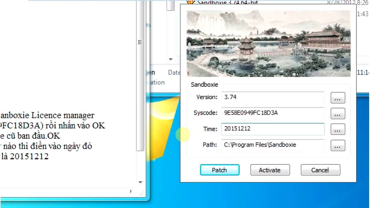The image size is (370, 208).
Task: Click the 'là 20151212' text line
Action: coord(24,157)
